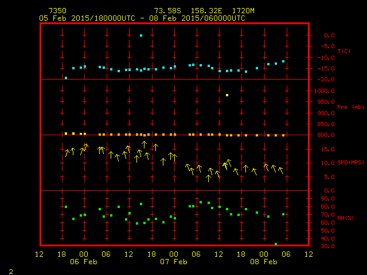Screen dimensions: 367x275
Task: Click the 06 Feb date label
Action: pos(84,262)
